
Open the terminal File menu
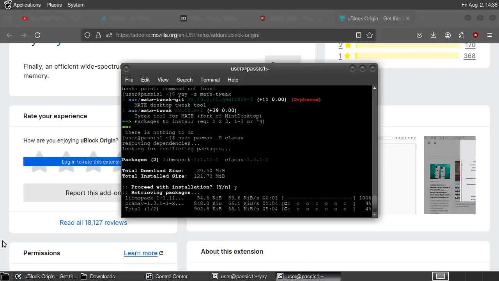point(129,80)
